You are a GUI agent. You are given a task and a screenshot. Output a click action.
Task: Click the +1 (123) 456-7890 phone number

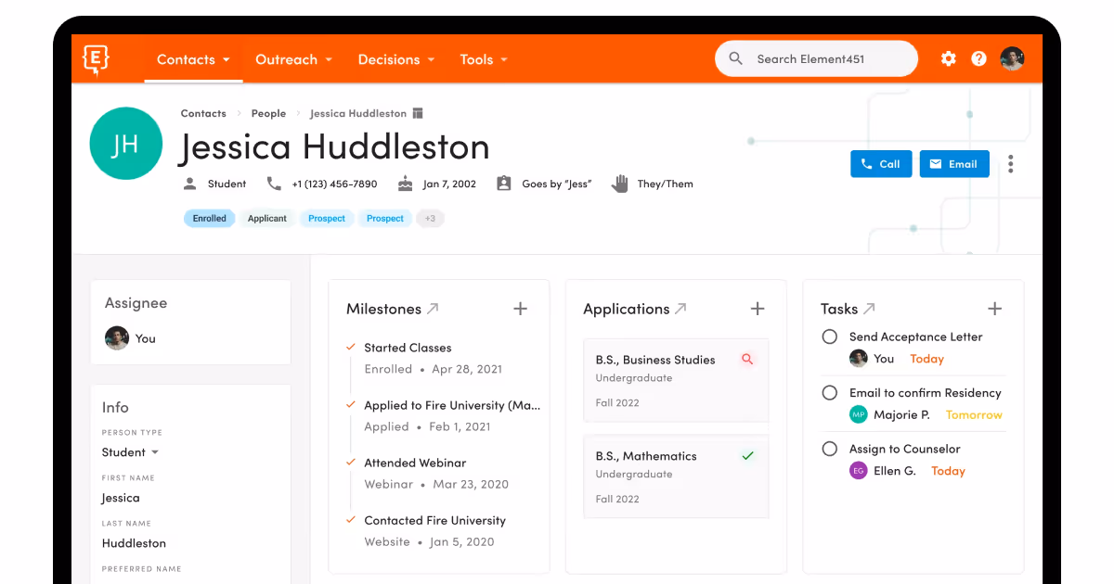pyautogui.click(x=334, y=184)
